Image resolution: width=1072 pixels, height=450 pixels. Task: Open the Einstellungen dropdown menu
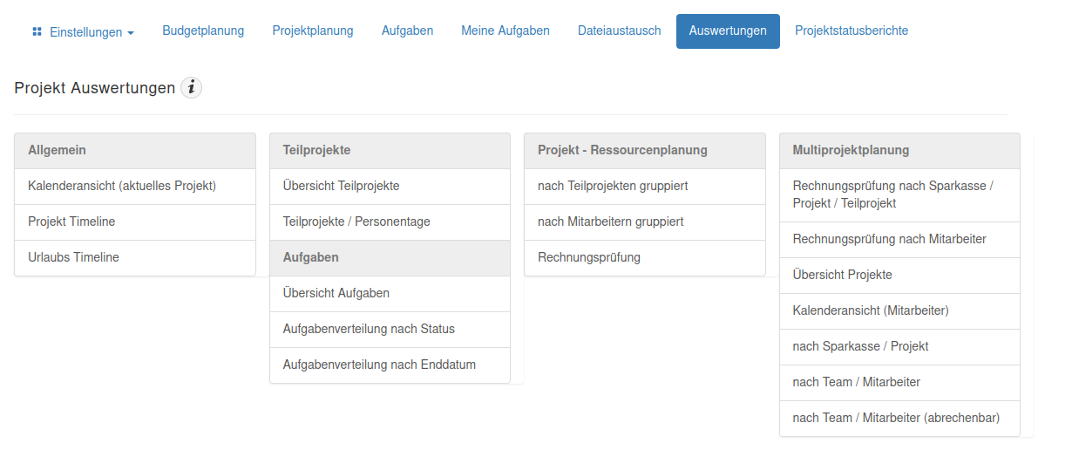click(83, 31)
